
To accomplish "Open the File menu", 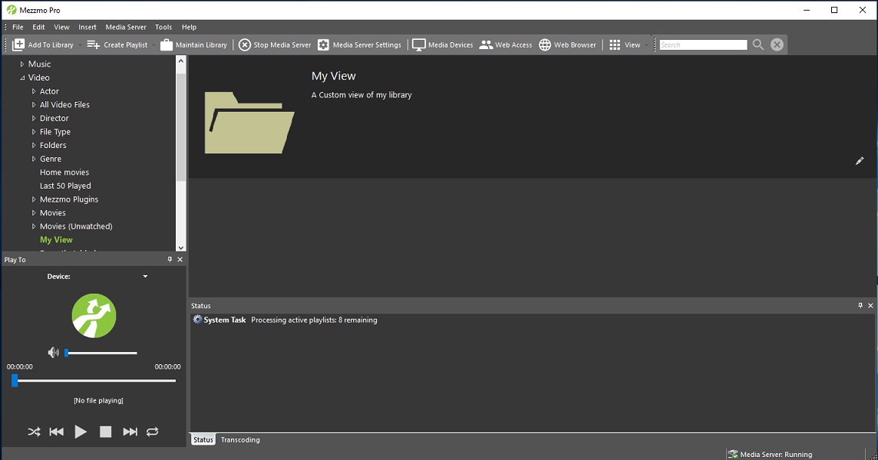I will pyautogui.click(x=18, y=27).
